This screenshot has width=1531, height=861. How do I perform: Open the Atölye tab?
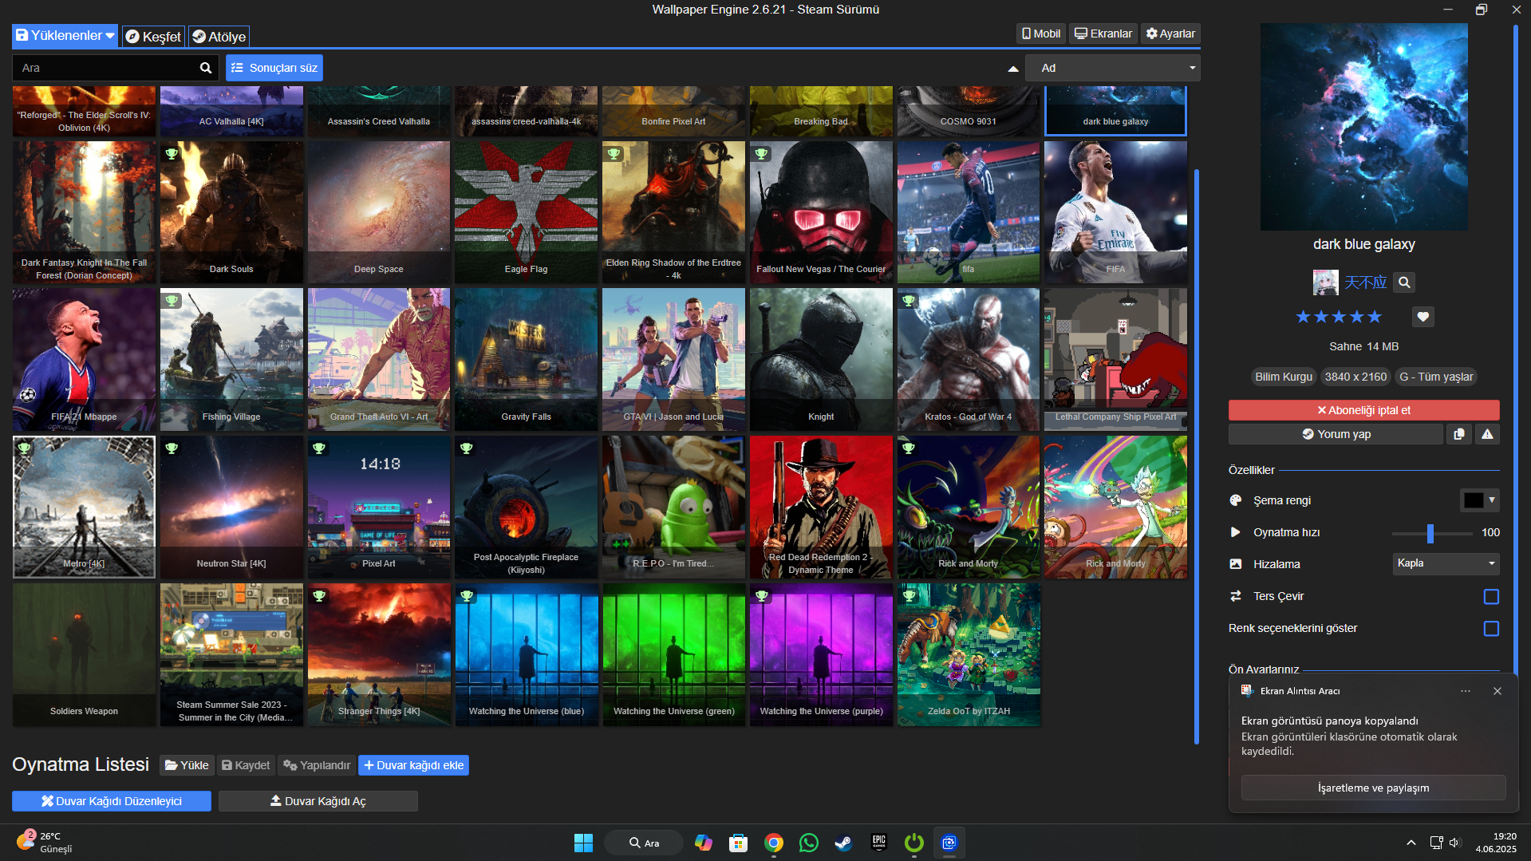(219, 37)
